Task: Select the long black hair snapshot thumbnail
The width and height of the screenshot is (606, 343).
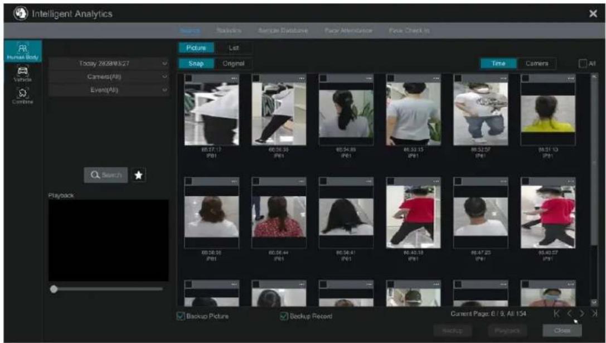Action: tap(346, 216)
